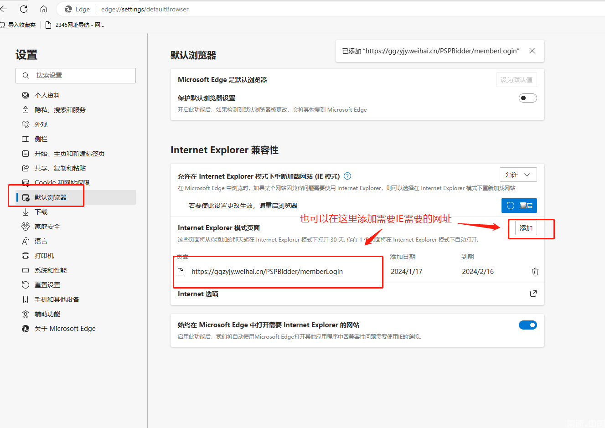This screenshot has width=605, height=428.
Task: Toggle 保护默认浏览器设置 switch
Action: (x=528, y=98)
